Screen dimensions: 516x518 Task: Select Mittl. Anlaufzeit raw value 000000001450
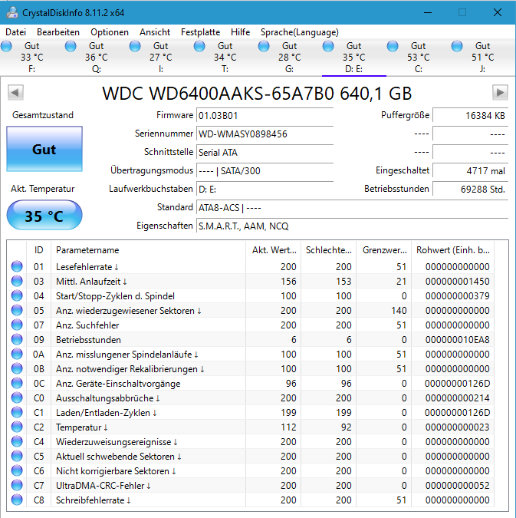[457, 281]
